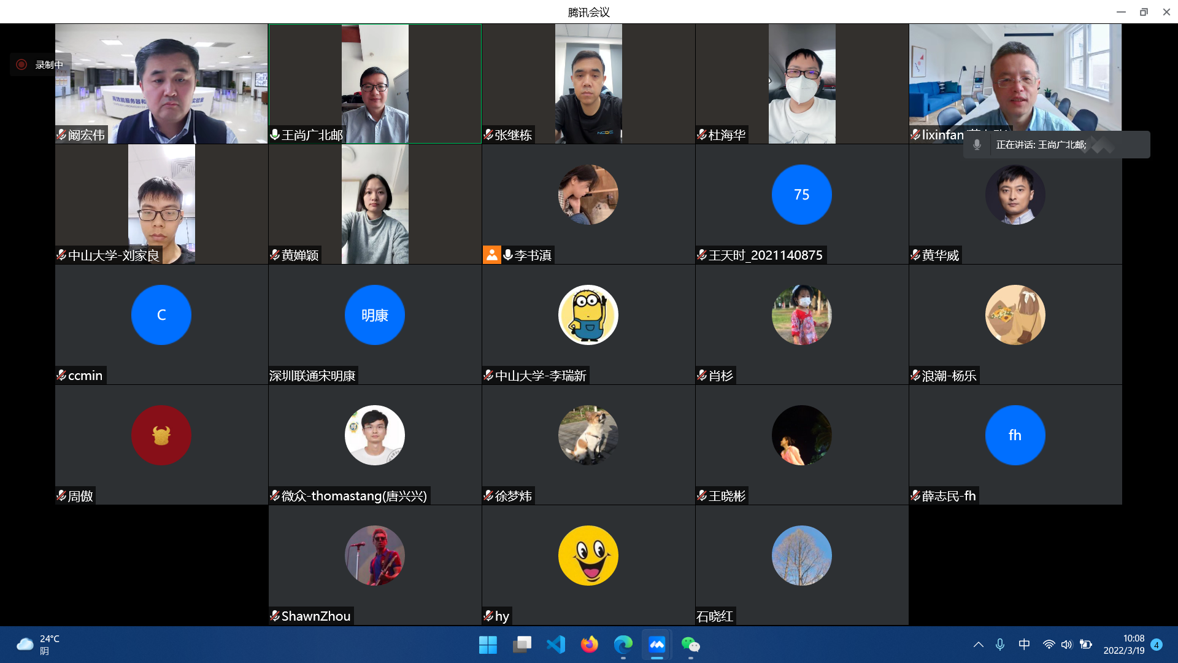Select 张继栋 video tile
This screenshot has width=1178, height=663.
point(588,83)
